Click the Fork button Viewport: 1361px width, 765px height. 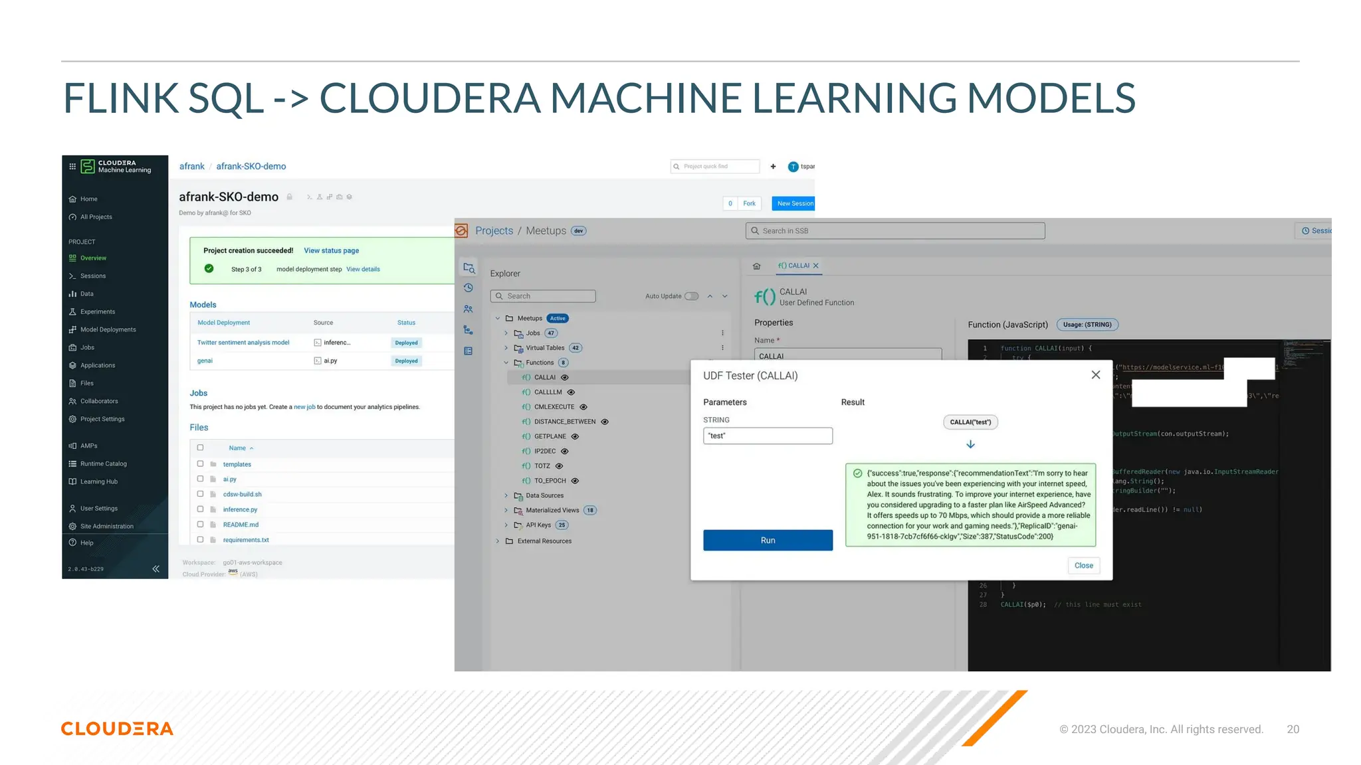[x=749, y=204]
